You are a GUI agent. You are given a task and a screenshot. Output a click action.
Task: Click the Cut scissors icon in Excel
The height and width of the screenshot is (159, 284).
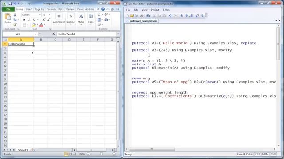pyautogui.click(x=15, y=15)
